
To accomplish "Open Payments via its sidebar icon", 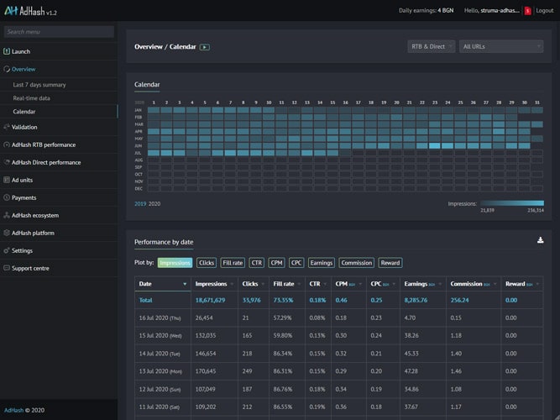I will click(8, 197).
